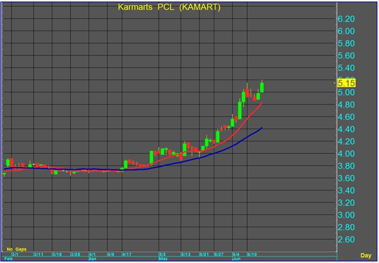Select the 4.60 price axis label
This screenshot has width=379, height=263.
pyautogui.click(x=346, y=117)
